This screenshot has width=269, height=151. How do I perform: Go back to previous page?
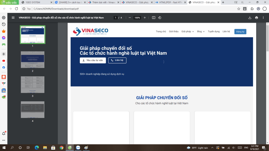click(x=4, y=9)
